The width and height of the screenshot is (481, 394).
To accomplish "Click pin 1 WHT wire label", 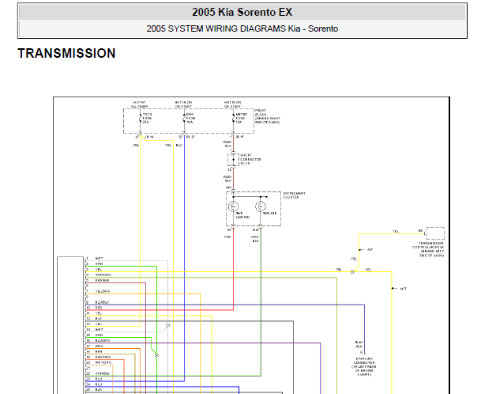I will 99,259.
